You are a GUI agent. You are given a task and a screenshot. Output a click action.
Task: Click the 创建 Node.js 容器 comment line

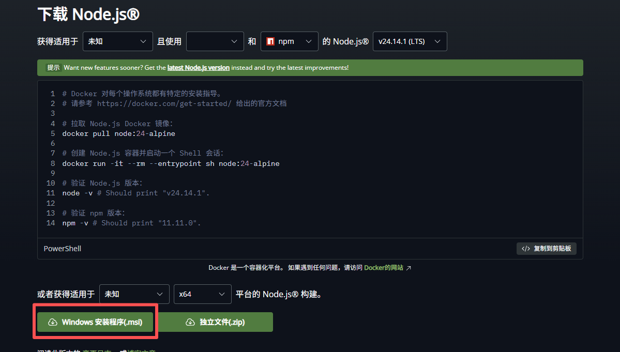pyautogui.click(x=143, y=154)
